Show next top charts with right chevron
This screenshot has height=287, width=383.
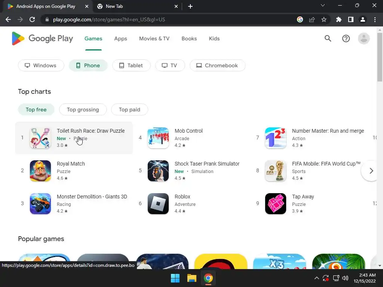pyautogui.click(x=371, y=171)
